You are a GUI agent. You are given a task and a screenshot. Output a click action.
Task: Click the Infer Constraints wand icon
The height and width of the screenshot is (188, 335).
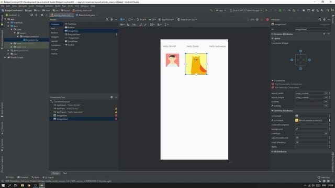point(146,25)
